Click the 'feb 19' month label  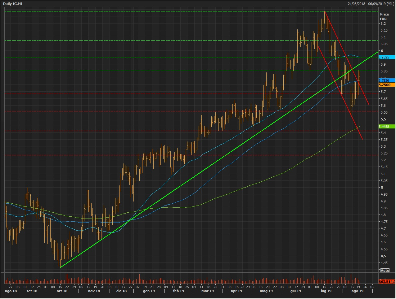178,291
